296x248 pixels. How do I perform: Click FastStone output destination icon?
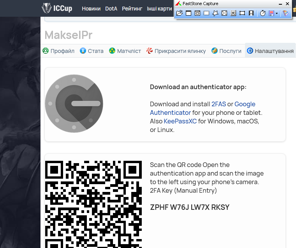(x=271, y=13)
